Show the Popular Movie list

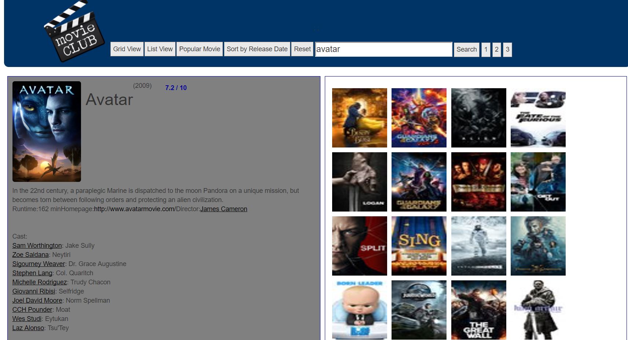pos(200,49)
